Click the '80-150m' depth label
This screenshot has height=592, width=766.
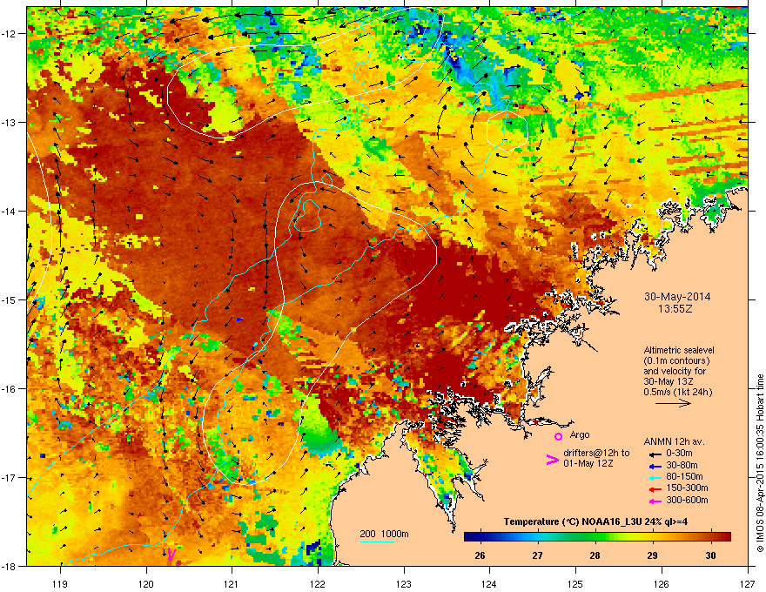684,477
